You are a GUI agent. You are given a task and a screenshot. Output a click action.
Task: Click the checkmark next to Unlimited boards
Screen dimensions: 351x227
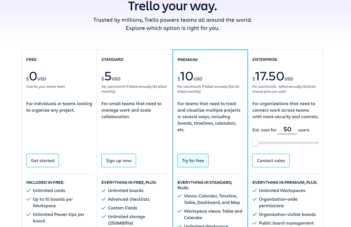104,191
